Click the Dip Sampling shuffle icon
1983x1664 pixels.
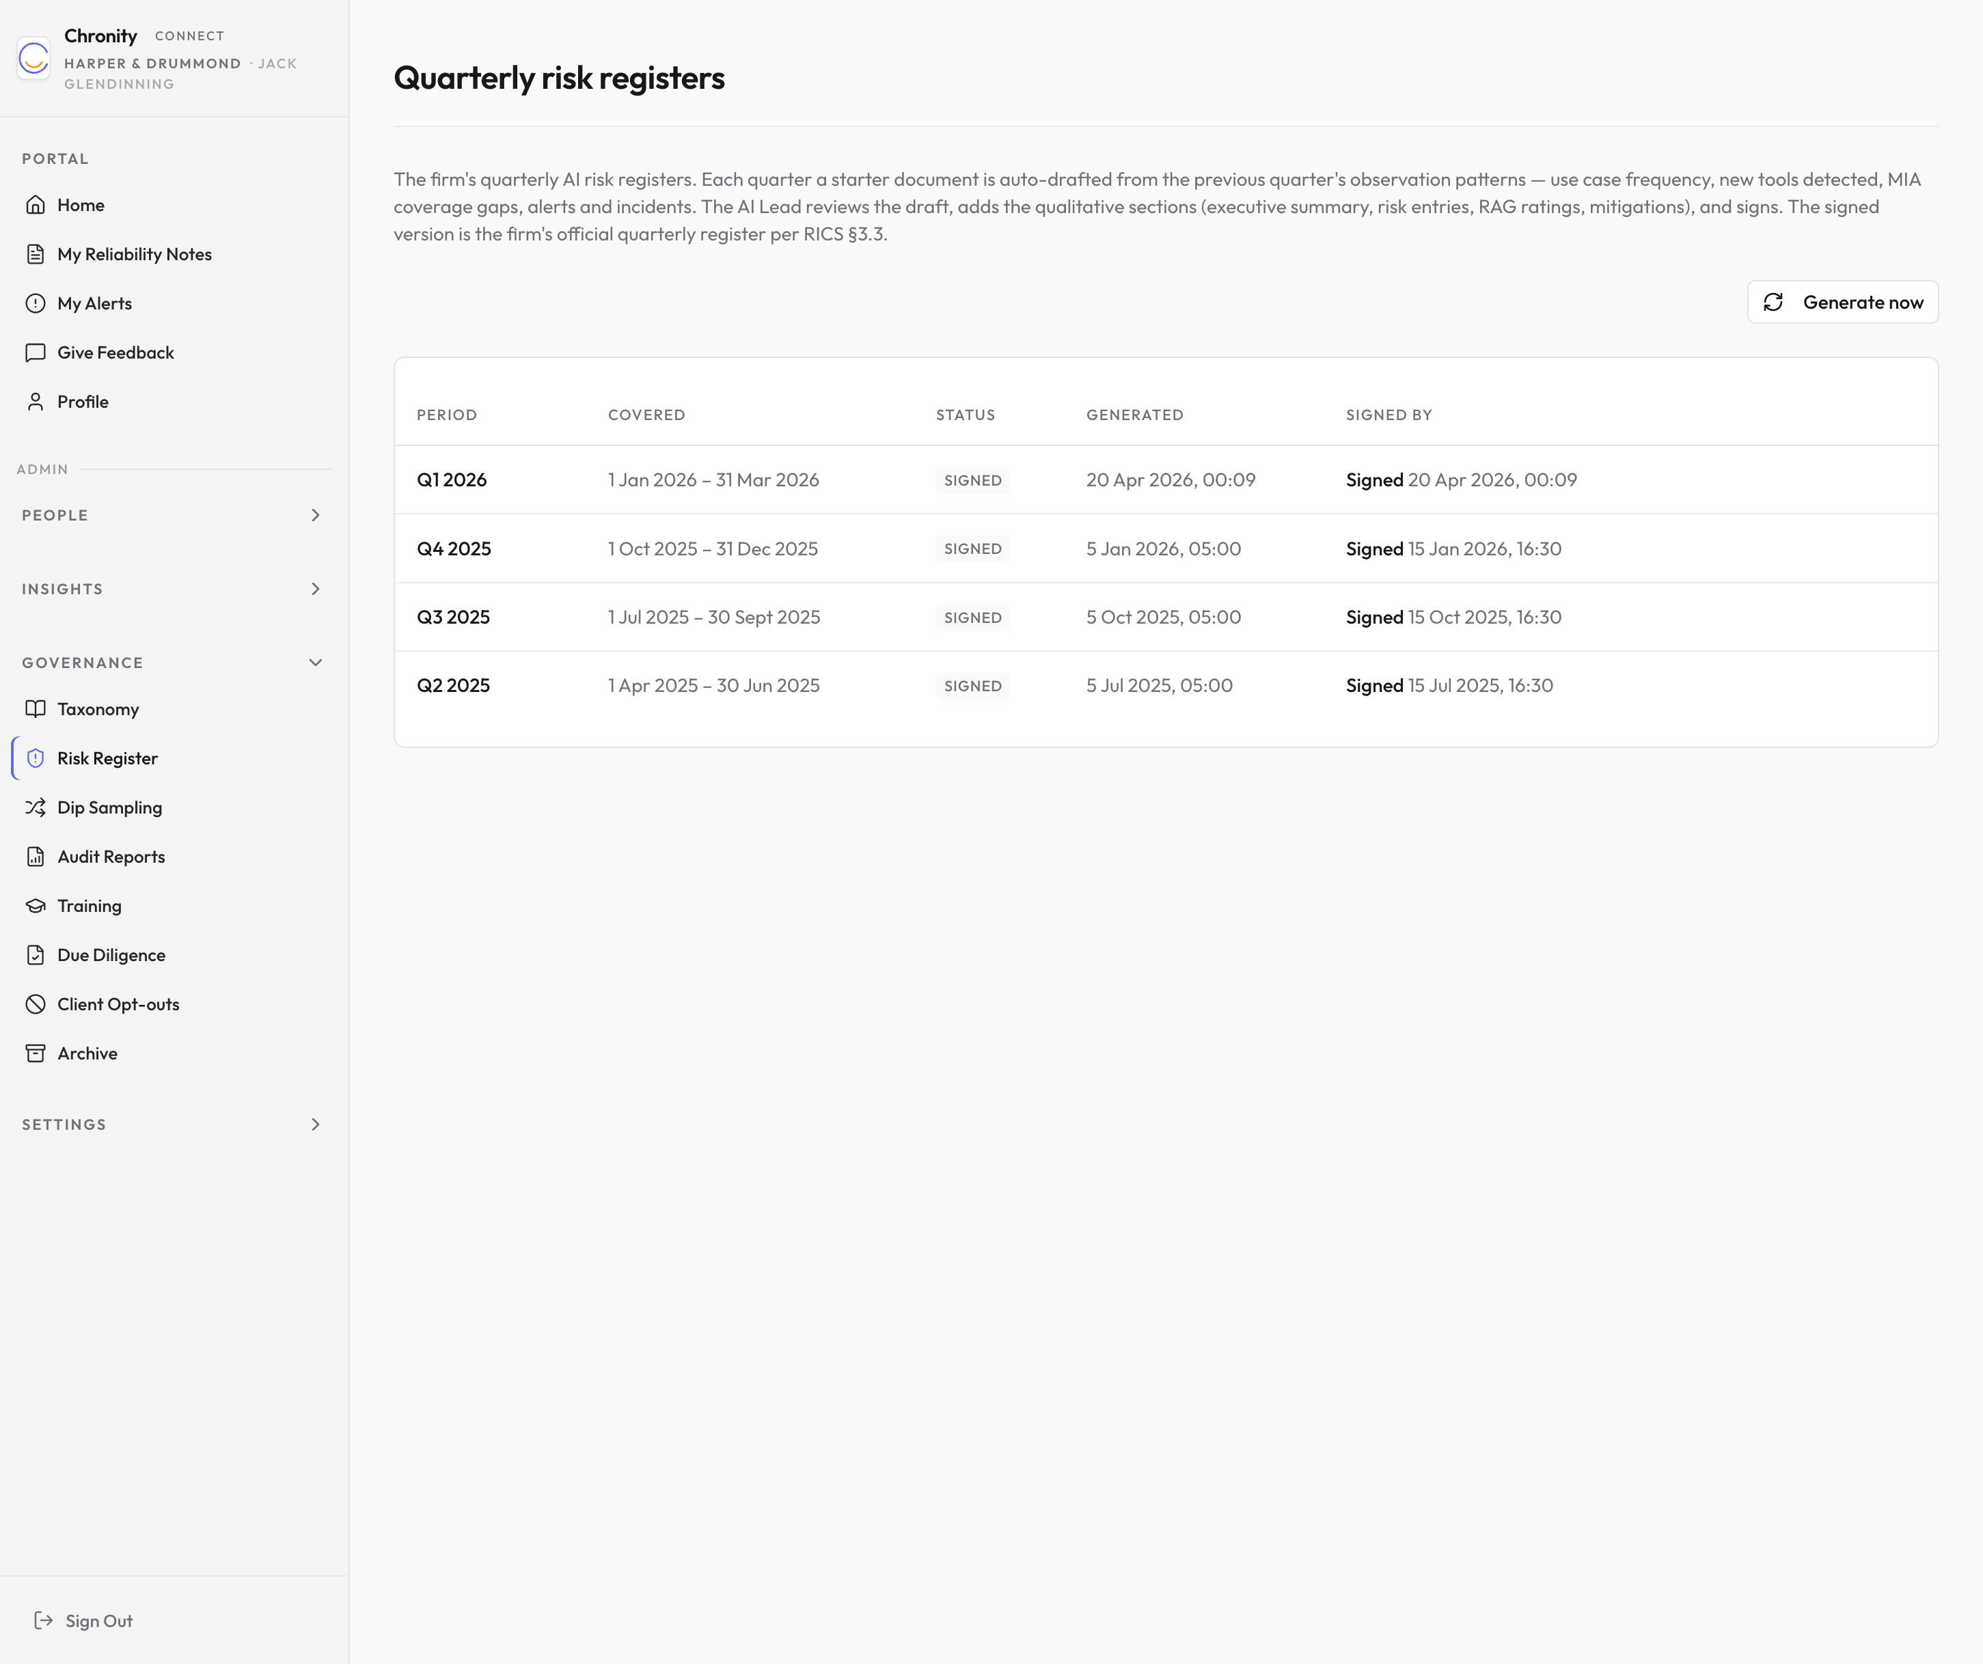click(36, 807)
